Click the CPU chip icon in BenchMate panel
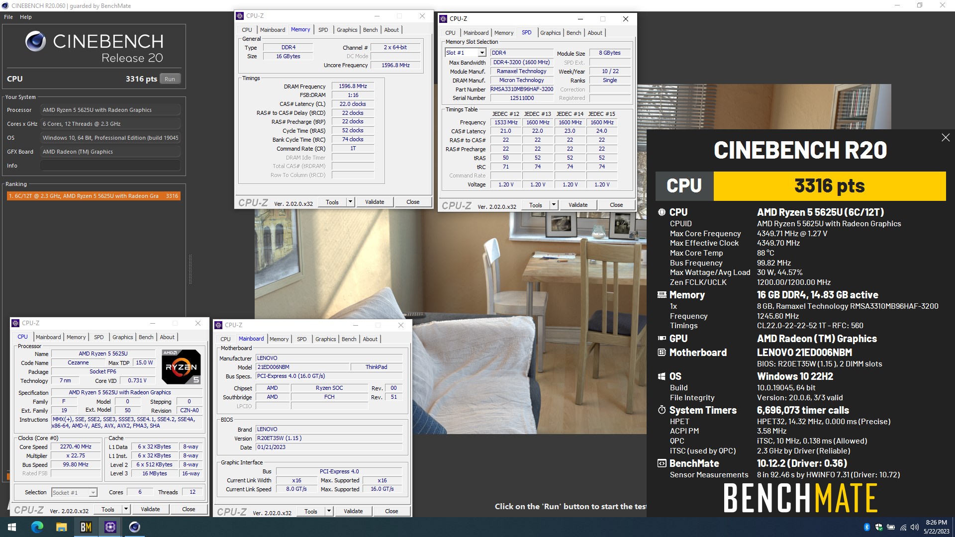The image size is (955, 537). click(x=662, y=212)
